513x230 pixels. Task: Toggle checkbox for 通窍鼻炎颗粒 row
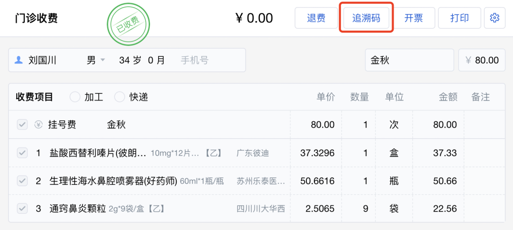tap(22, 208)
